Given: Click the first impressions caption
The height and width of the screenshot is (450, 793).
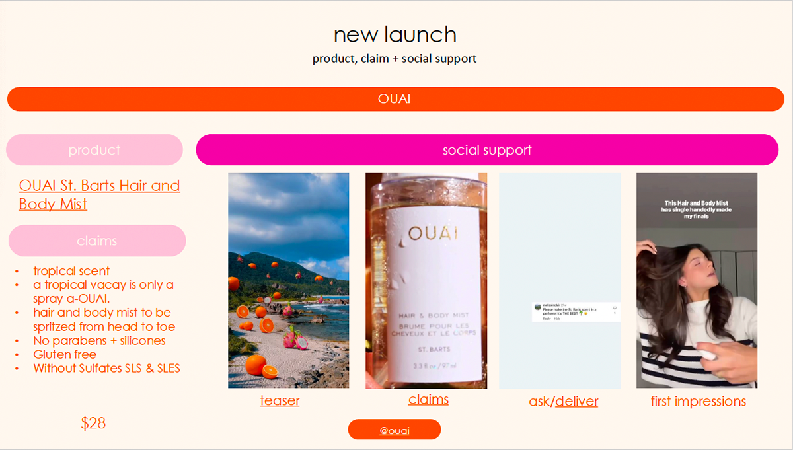Looking at the screenshot, I should coord(699,401).
